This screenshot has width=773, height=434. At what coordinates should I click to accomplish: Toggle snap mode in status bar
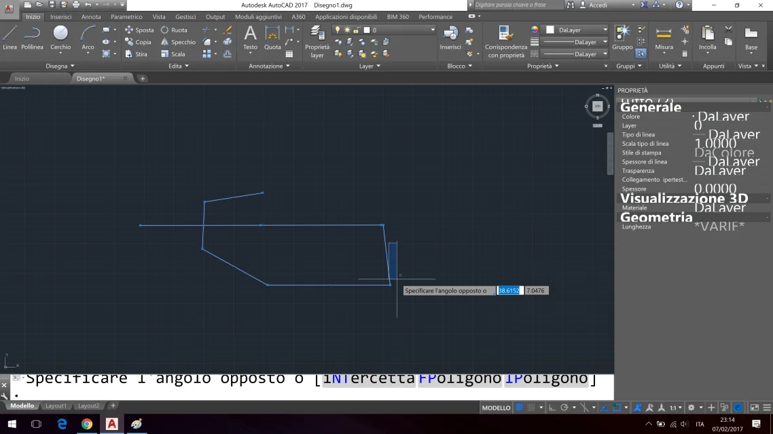click(x=531, y=408)
